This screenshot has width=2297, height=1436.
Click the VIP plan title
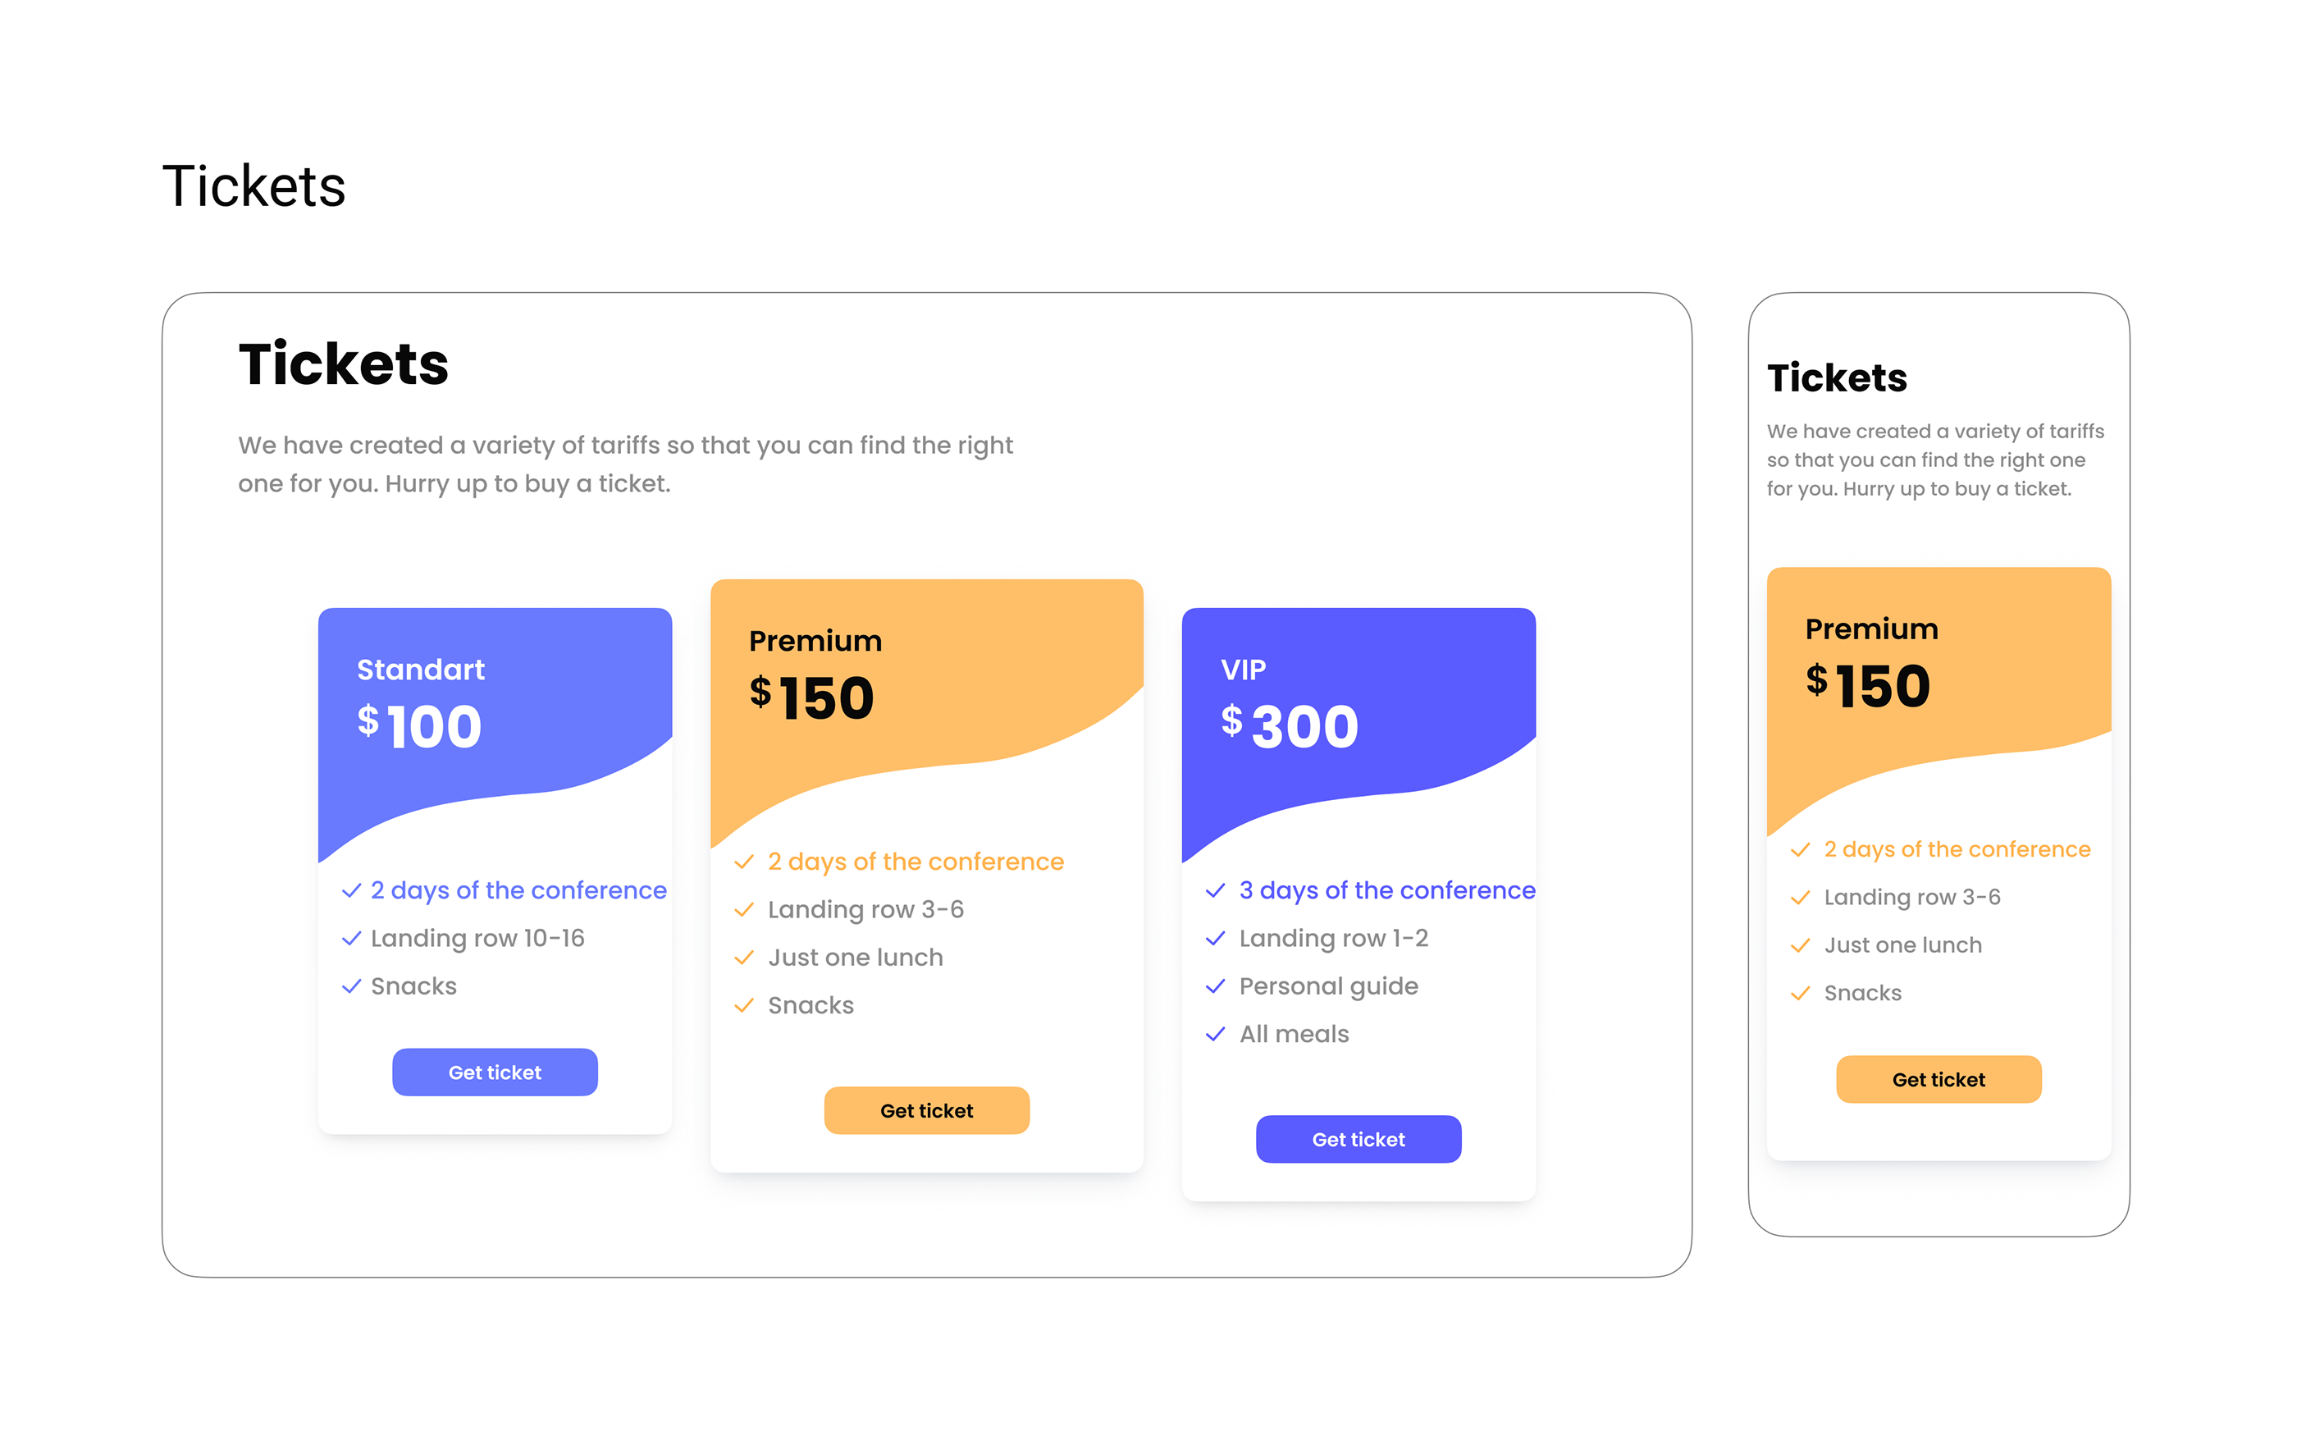point(1243,670)
